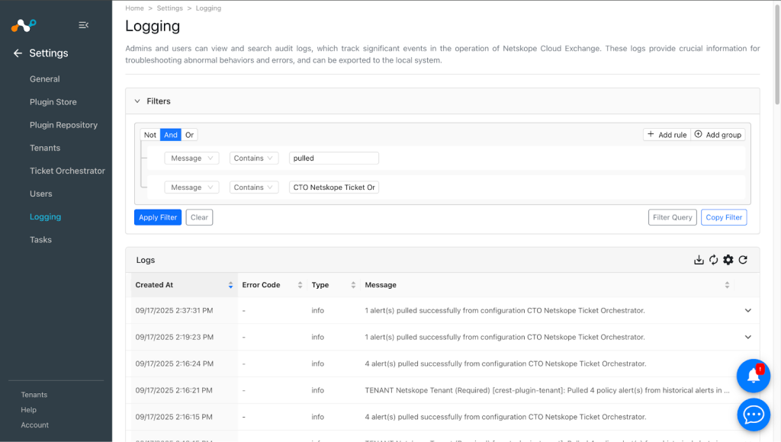Open Tasks settings page
Screen dimensions: 781x442
pyautogui.click(x=40, y=240)
